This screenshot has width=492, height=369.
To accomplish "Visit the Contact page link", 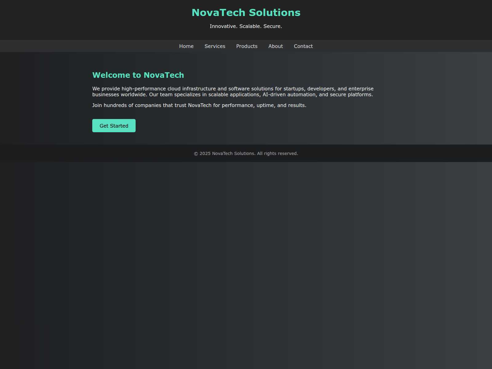I will click(303, 46).
